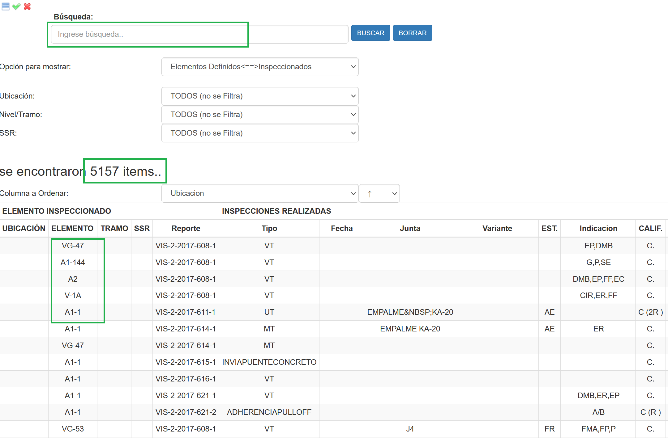Open the Nivel/Tramo filter dropdown
668x438 pixels.
pyautogui.click(x=260, y=115)
